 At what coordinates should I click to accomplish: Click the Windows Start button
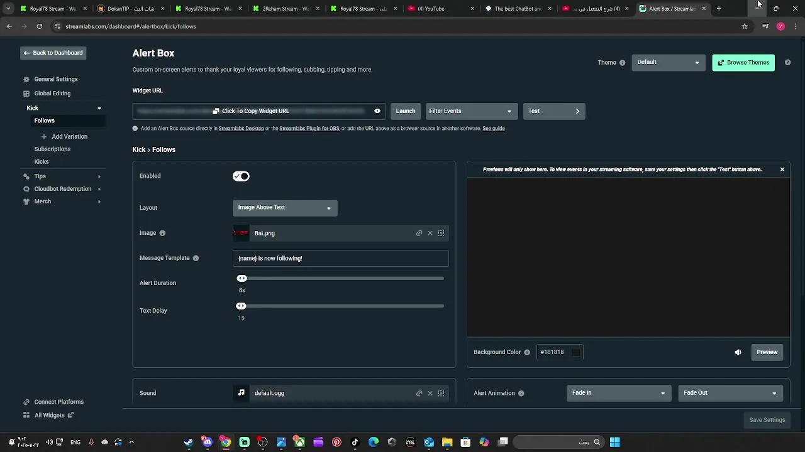pyautogui.click(x=614, y=442)
